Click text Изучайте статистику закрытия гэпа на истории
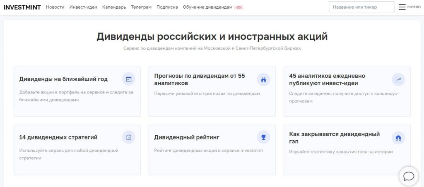This screenshot has height=187, width=424. 341,152
